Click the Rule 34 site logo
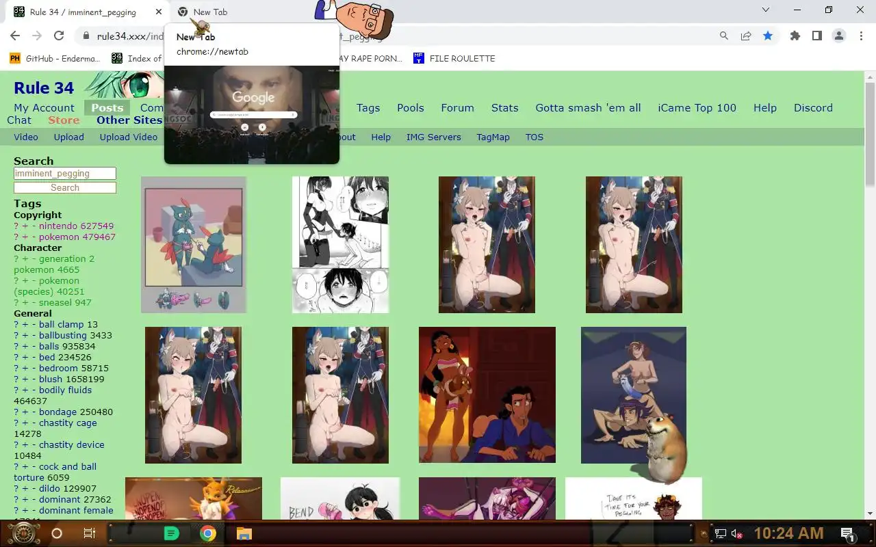 [x=44, y=88]
